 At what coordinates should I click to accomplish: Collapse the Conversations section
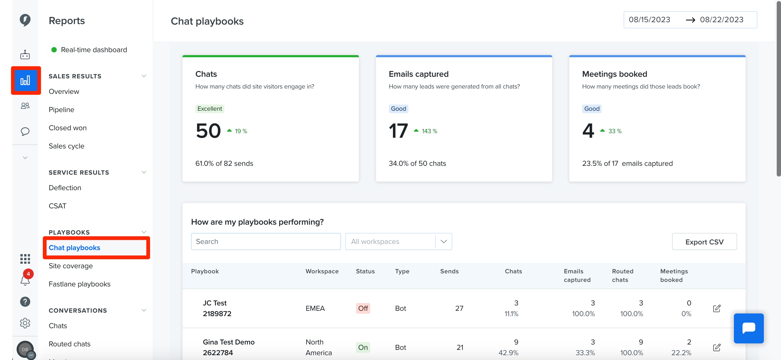[x=144, y=310]
